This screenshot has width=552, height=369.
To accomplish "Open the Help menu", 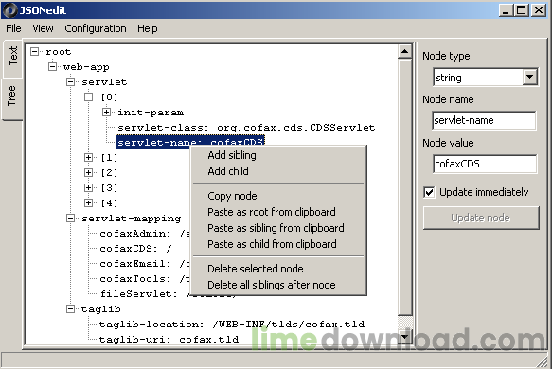I will (147, 28).
